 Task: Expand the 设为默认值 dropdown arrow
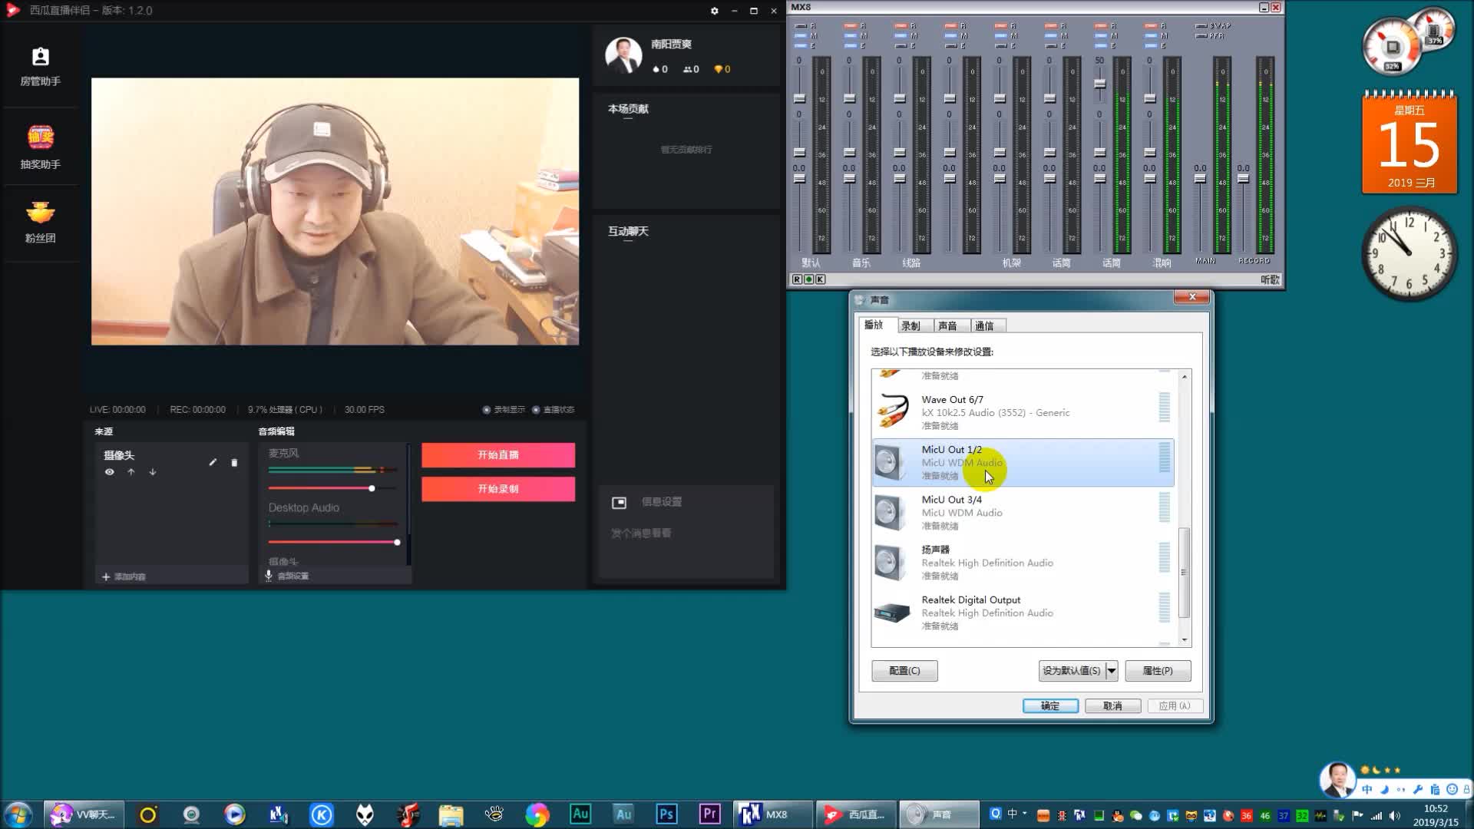point(1111,670)
